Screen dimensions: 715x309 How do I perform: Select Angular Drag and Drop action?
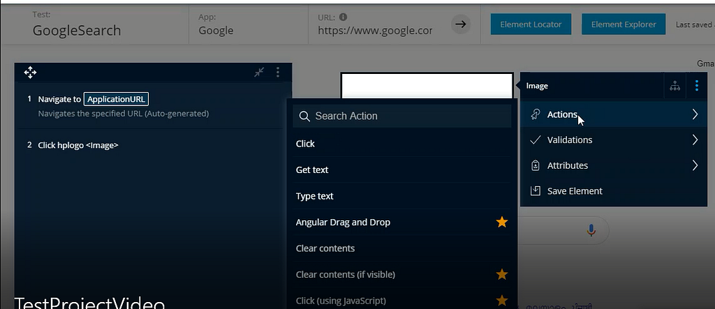pos(401,222)
